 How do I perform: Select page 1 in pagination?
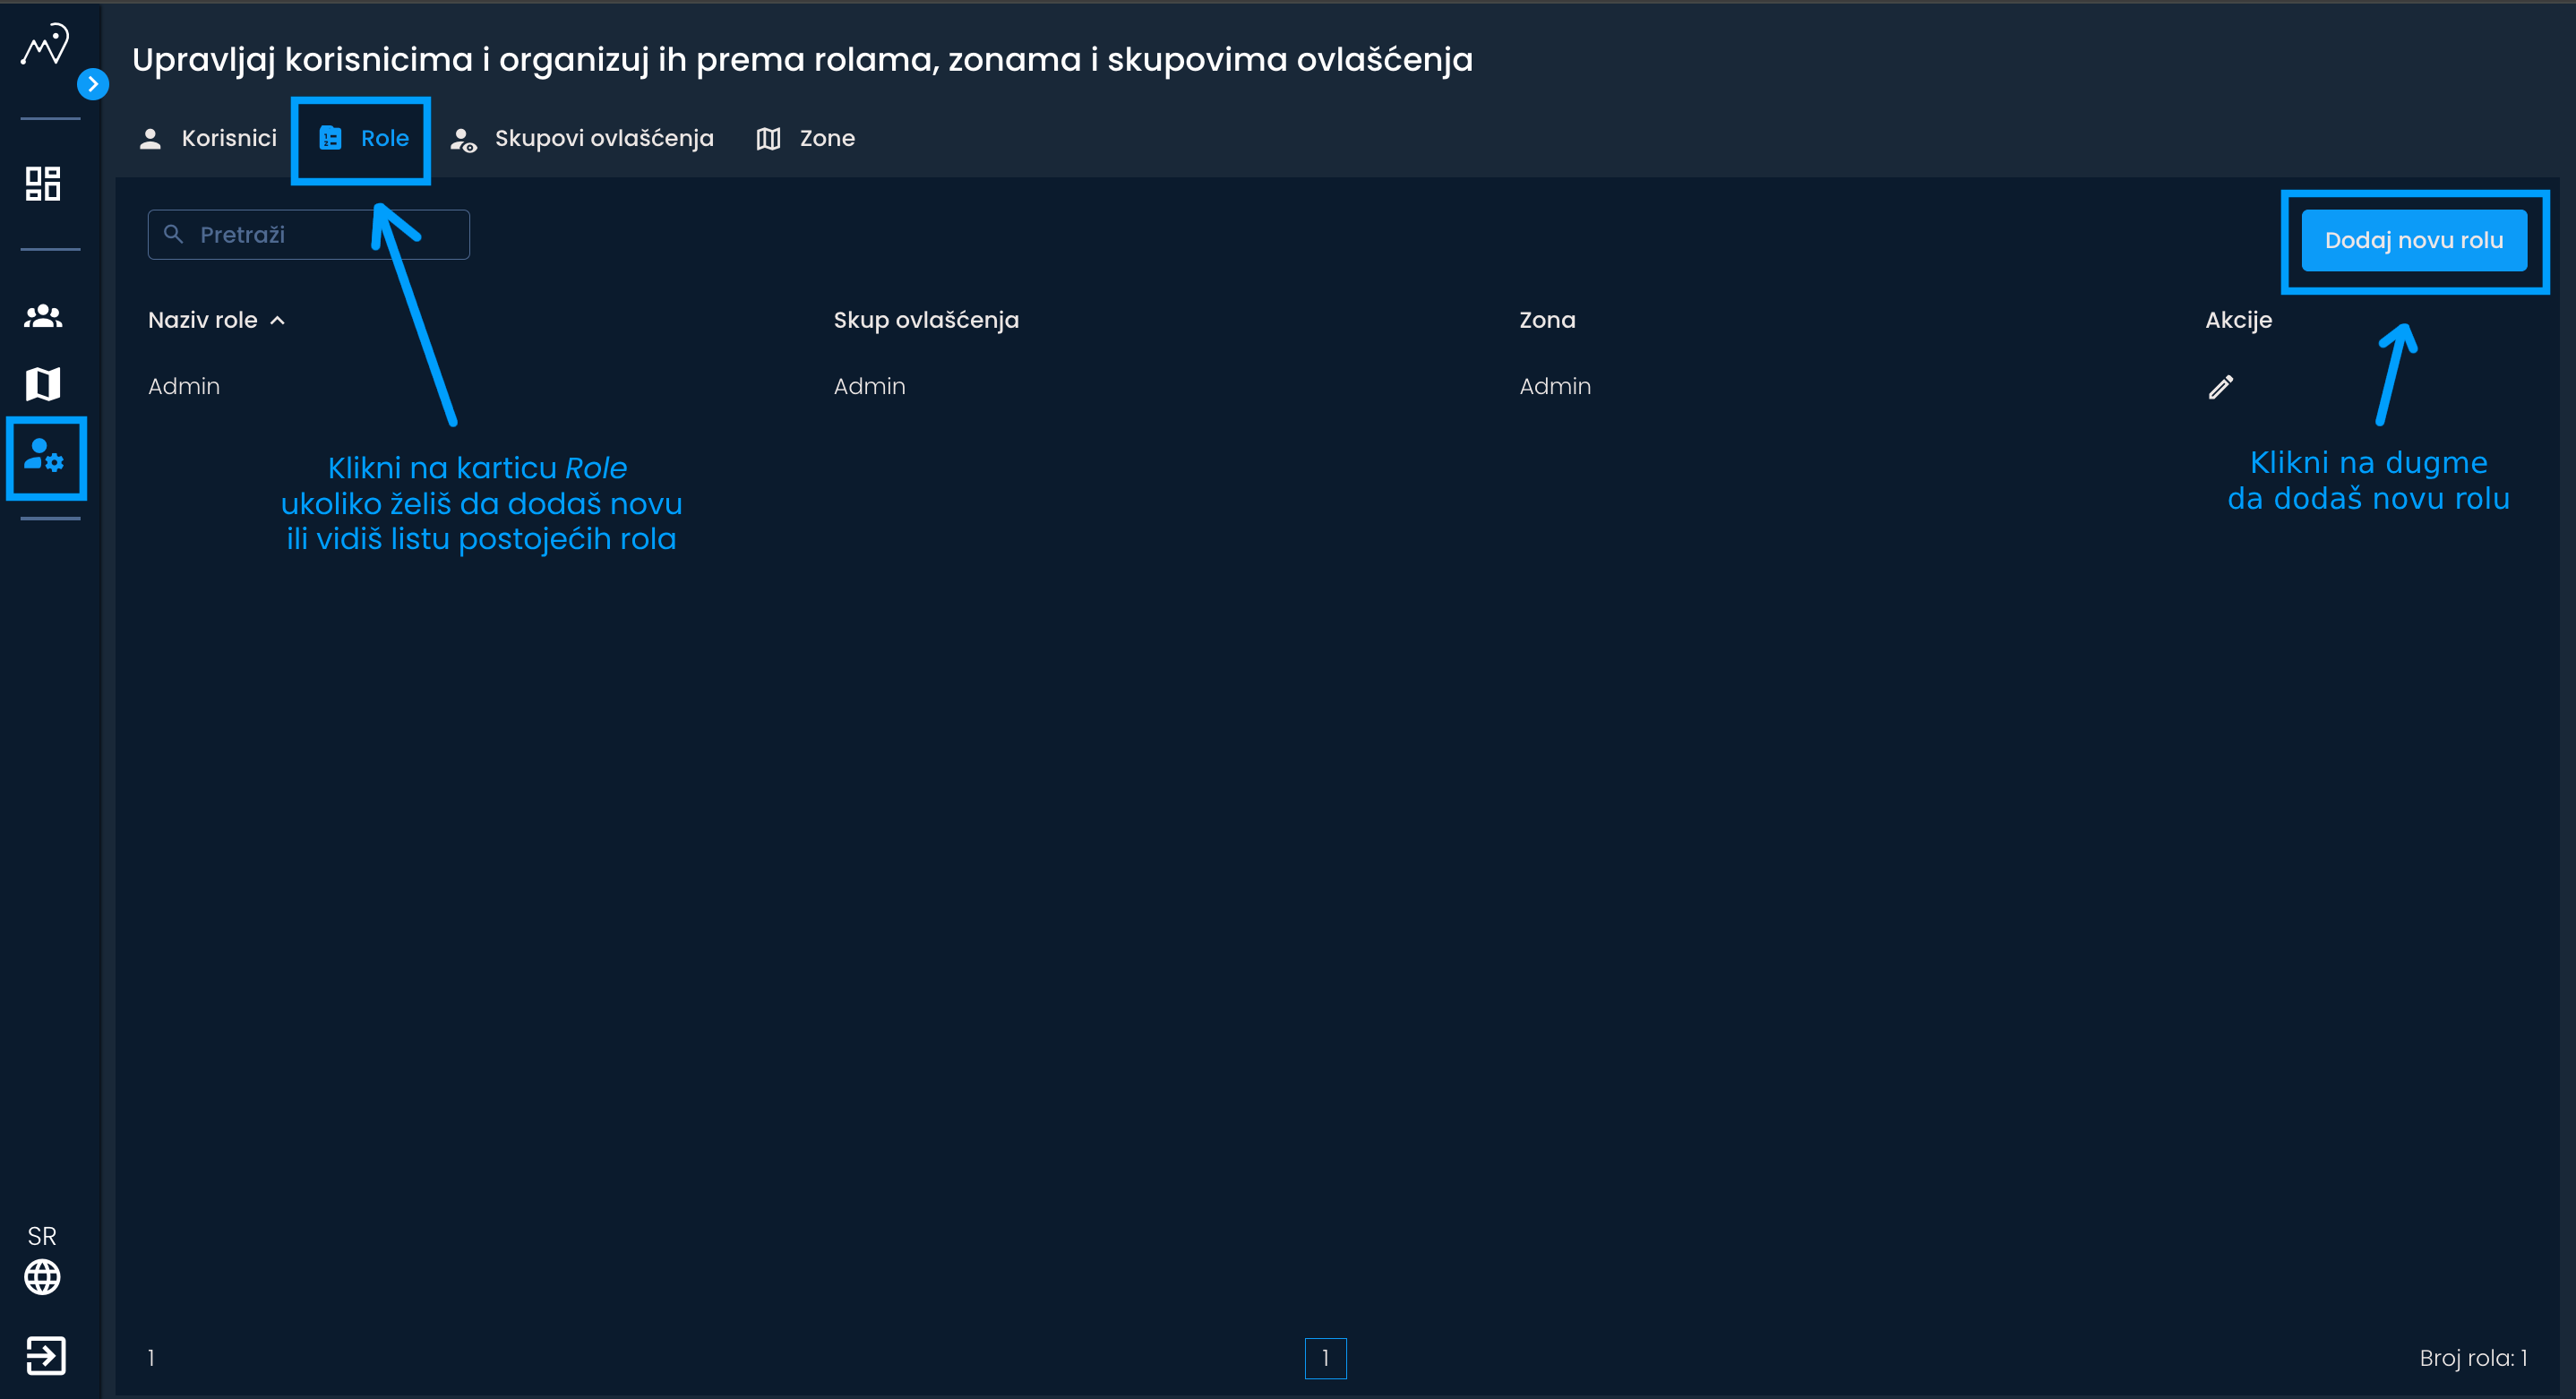point(1325,1358)
